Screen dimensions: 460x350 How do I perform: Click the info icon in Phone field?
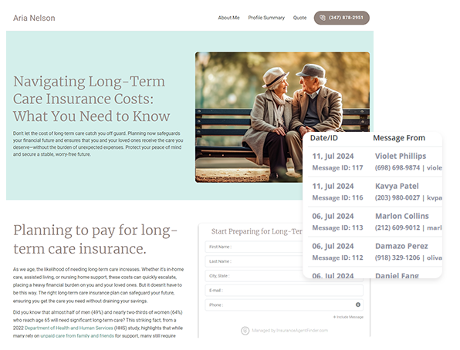358,305
